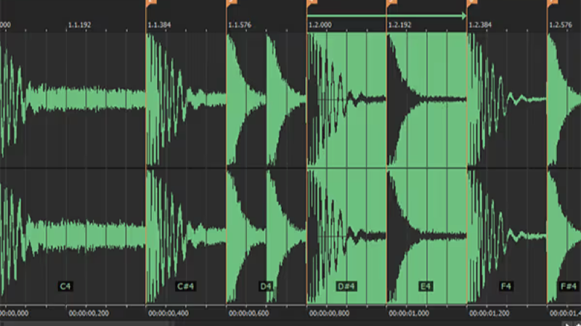Click time ruler label 00:00:00,600

click(x=248, y=313)
